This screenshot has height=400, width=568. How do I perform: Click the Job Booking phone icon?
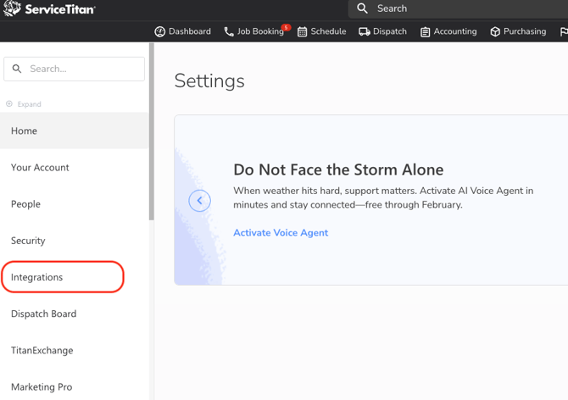(229, 32)
